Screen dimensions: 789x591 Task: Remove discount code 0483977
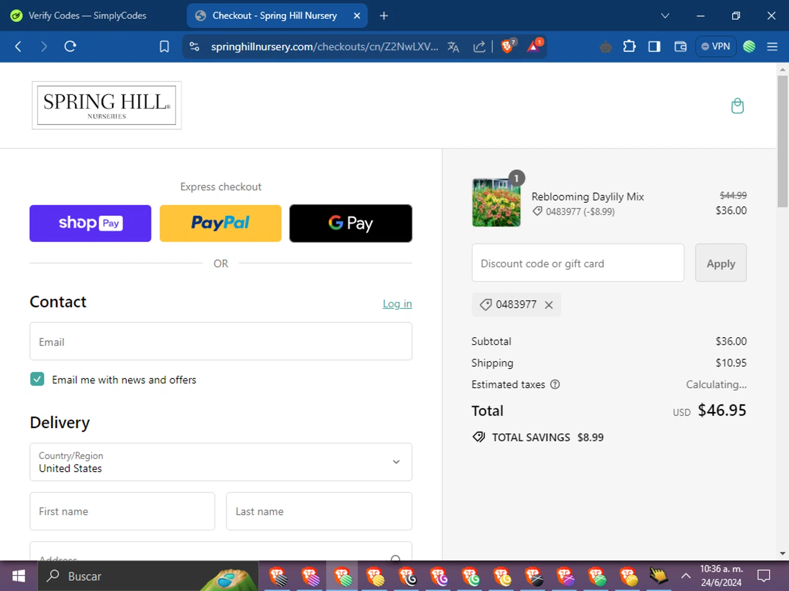549,305
